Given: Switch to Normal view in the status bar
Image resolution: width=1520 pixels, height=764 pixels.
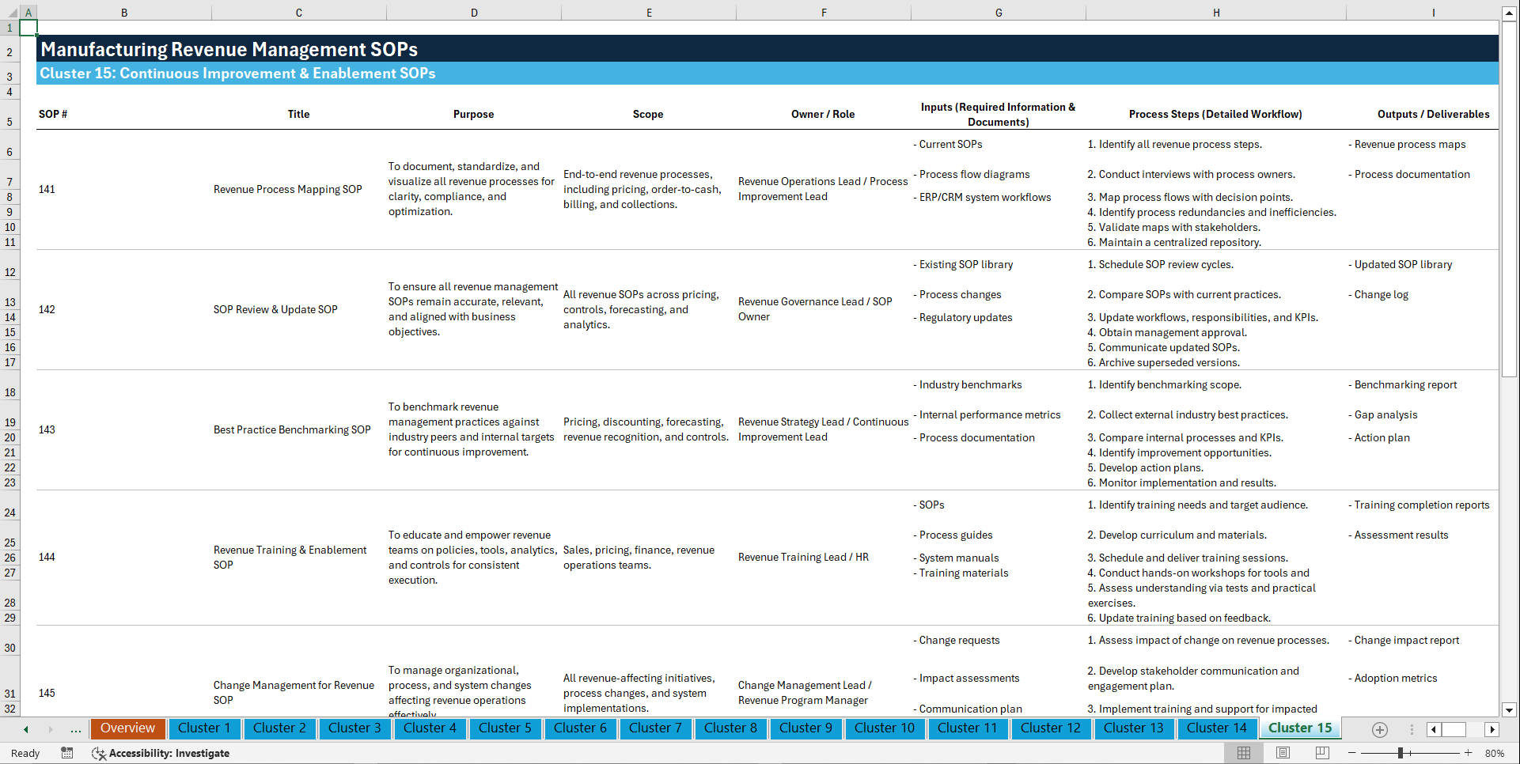Looking at the screenshot, I should pyautogui.click(x=1243, y=753).
